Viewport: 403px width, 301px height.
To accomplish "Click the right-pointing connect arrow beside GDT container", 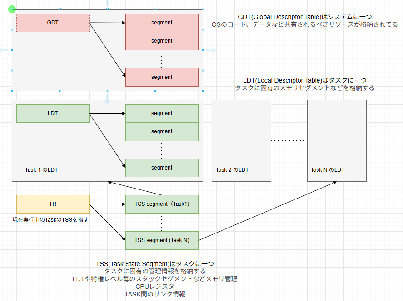I will pos(212,50).
